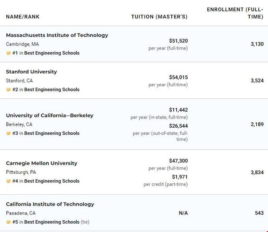Sort by the TUITION (MASTER'S) column header
This screenshot has height=232, width=268.
coord(159,17)
